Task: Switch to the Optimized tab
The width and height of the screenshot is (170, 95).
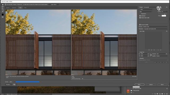Action: coord(14,8)
